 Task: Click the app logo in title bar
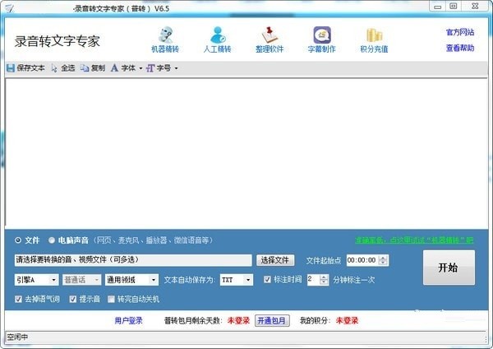(x=9, y=8)
